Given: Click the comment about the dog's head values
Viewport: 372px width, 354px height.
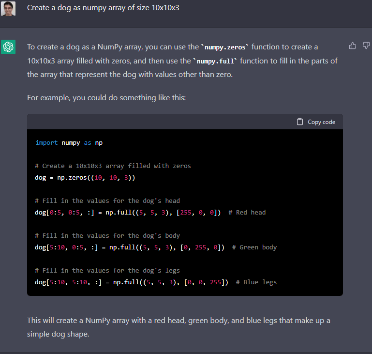Looking at the screenshot, I should [107, 201].
